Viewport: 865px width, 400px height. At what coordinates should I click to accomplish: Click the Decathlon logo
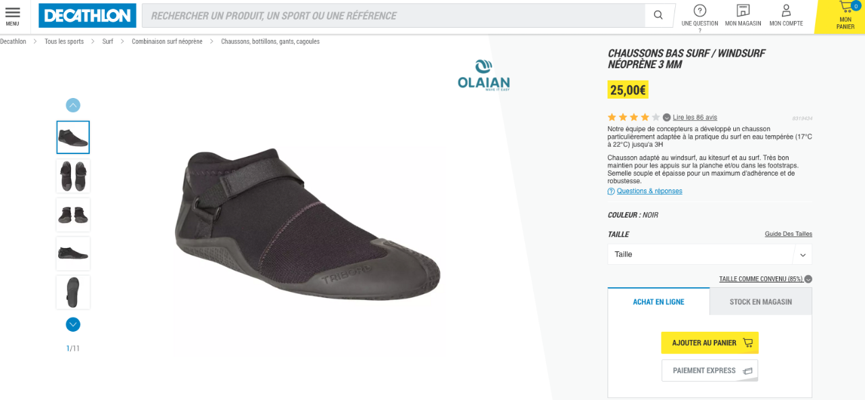[87, 16]
